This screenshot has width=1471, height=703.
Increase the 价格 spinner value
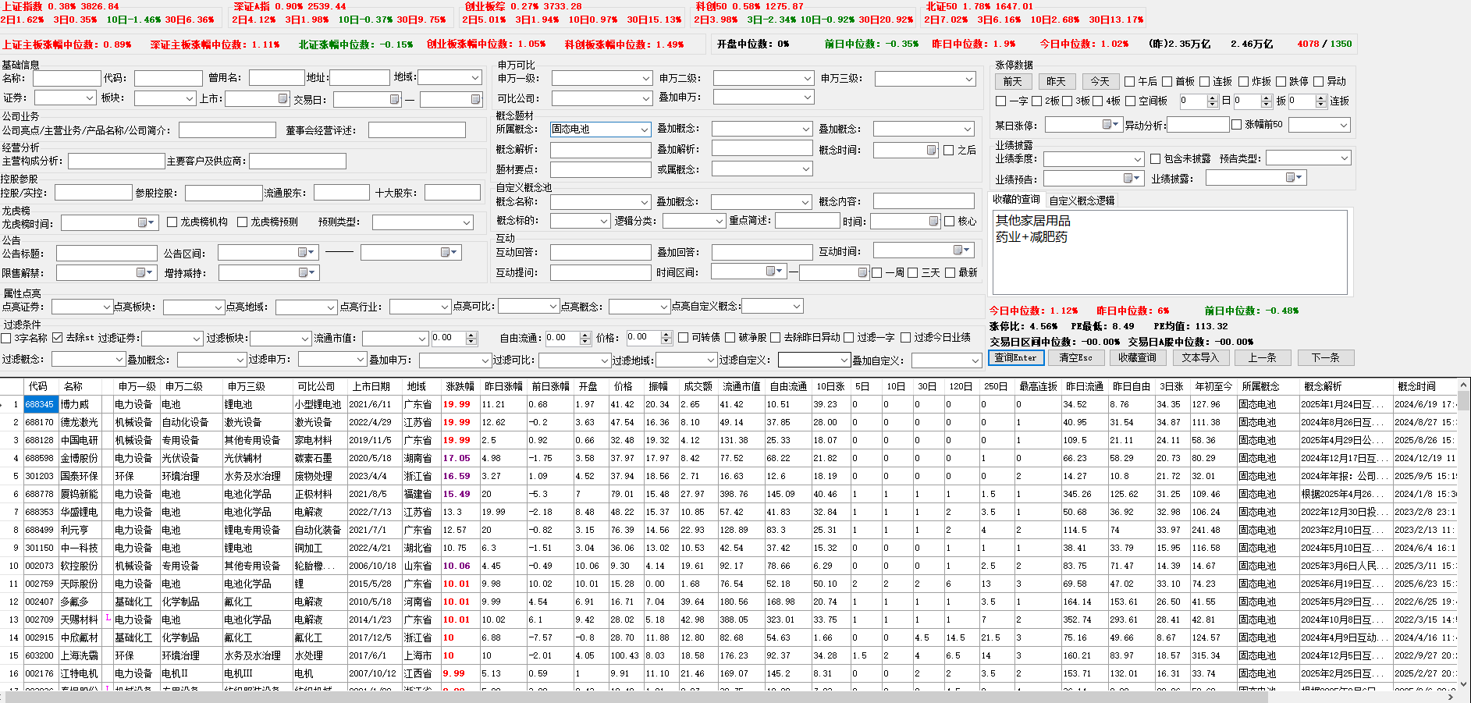[666, 334]
